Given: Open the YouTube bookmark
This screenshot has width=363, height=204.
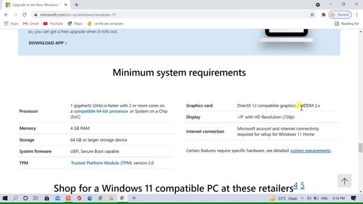Looking at the screenshot, I should 53,24.
